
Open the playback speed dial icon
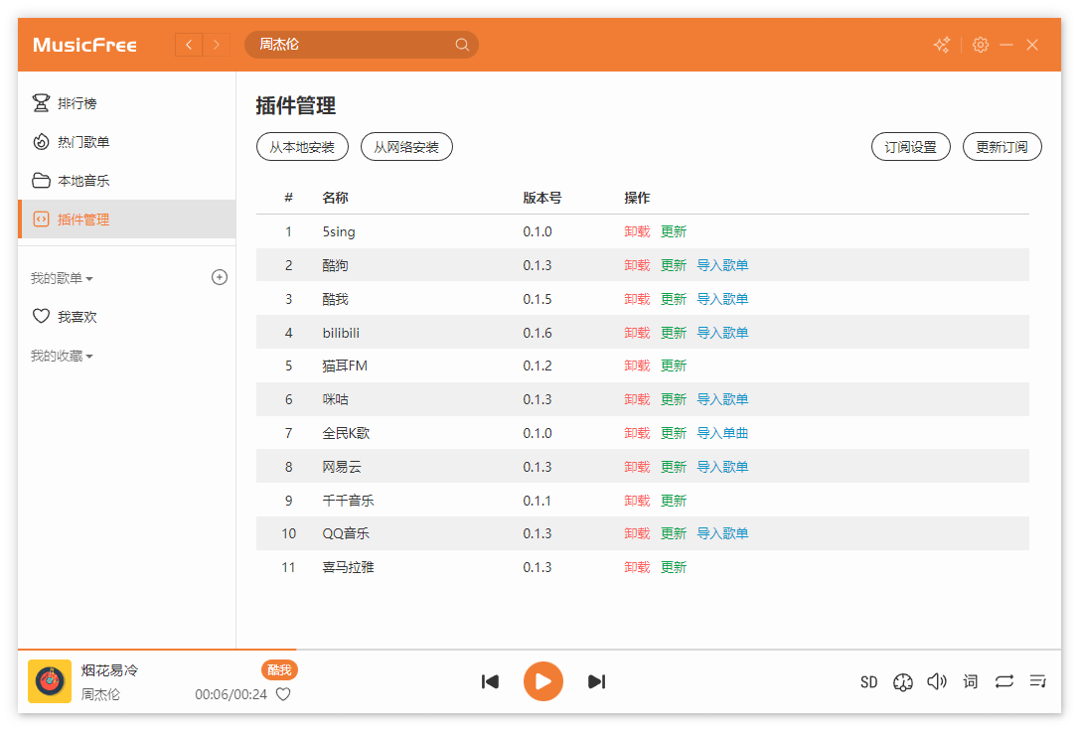point(902,681)
